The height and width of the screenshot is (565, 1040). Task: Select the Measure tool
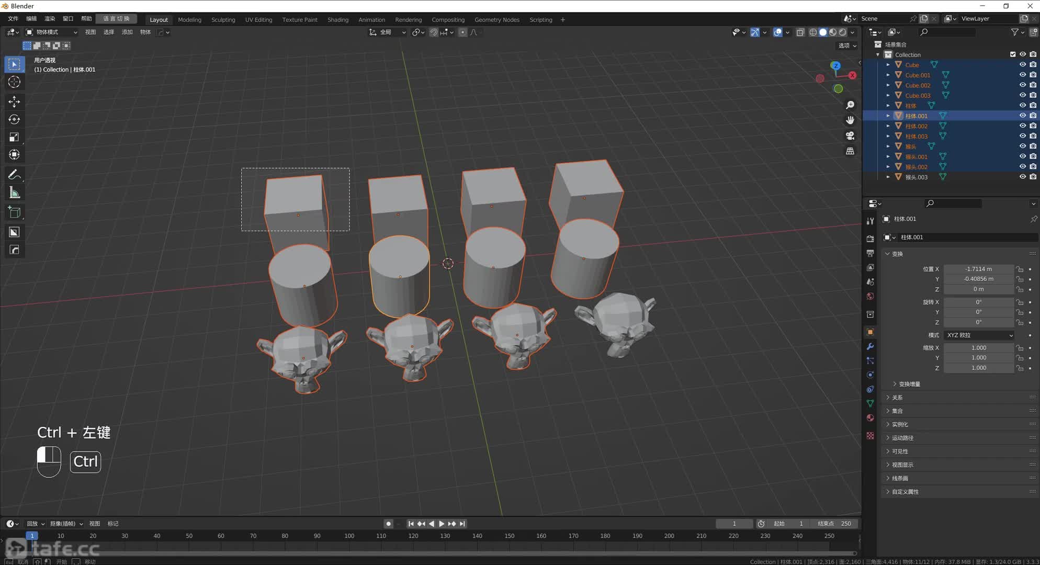14,193
